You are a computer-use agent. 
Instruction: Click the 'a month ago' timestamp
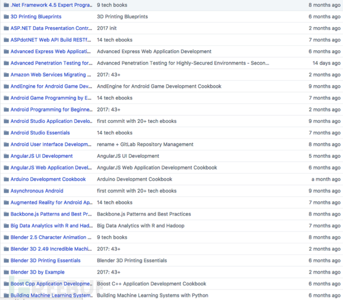[x=326, y=179]
